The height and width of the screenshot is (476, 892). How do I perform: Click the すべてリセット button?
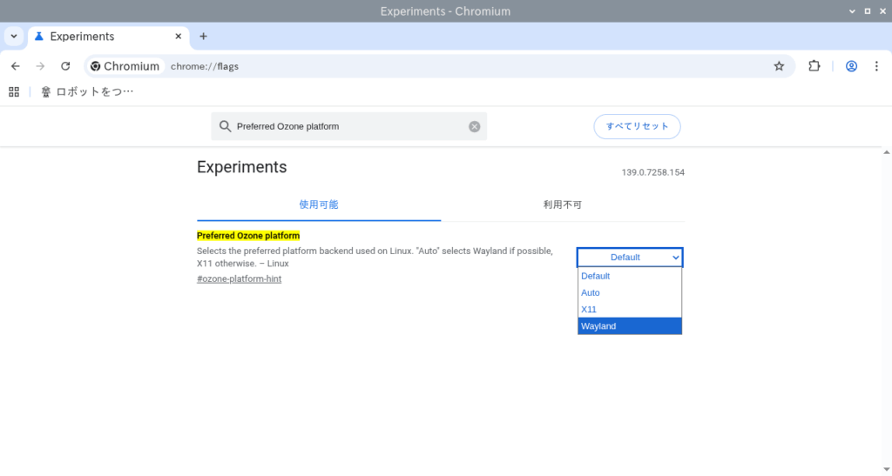tap(637, 126)
